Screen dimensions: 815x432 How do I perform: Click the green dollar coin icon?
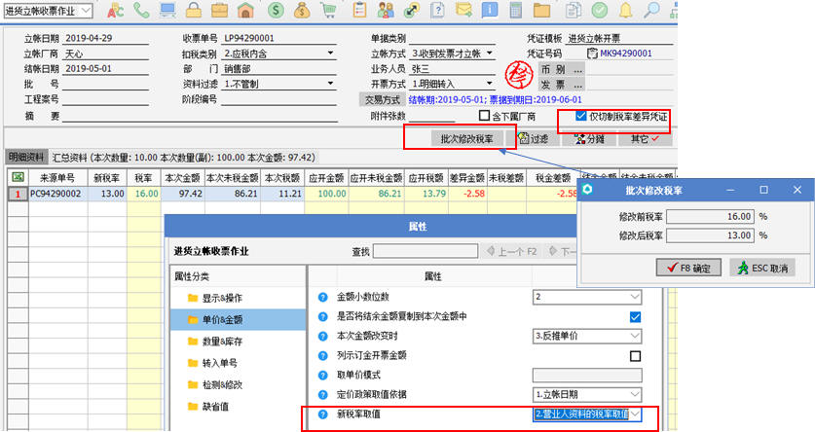276,11
